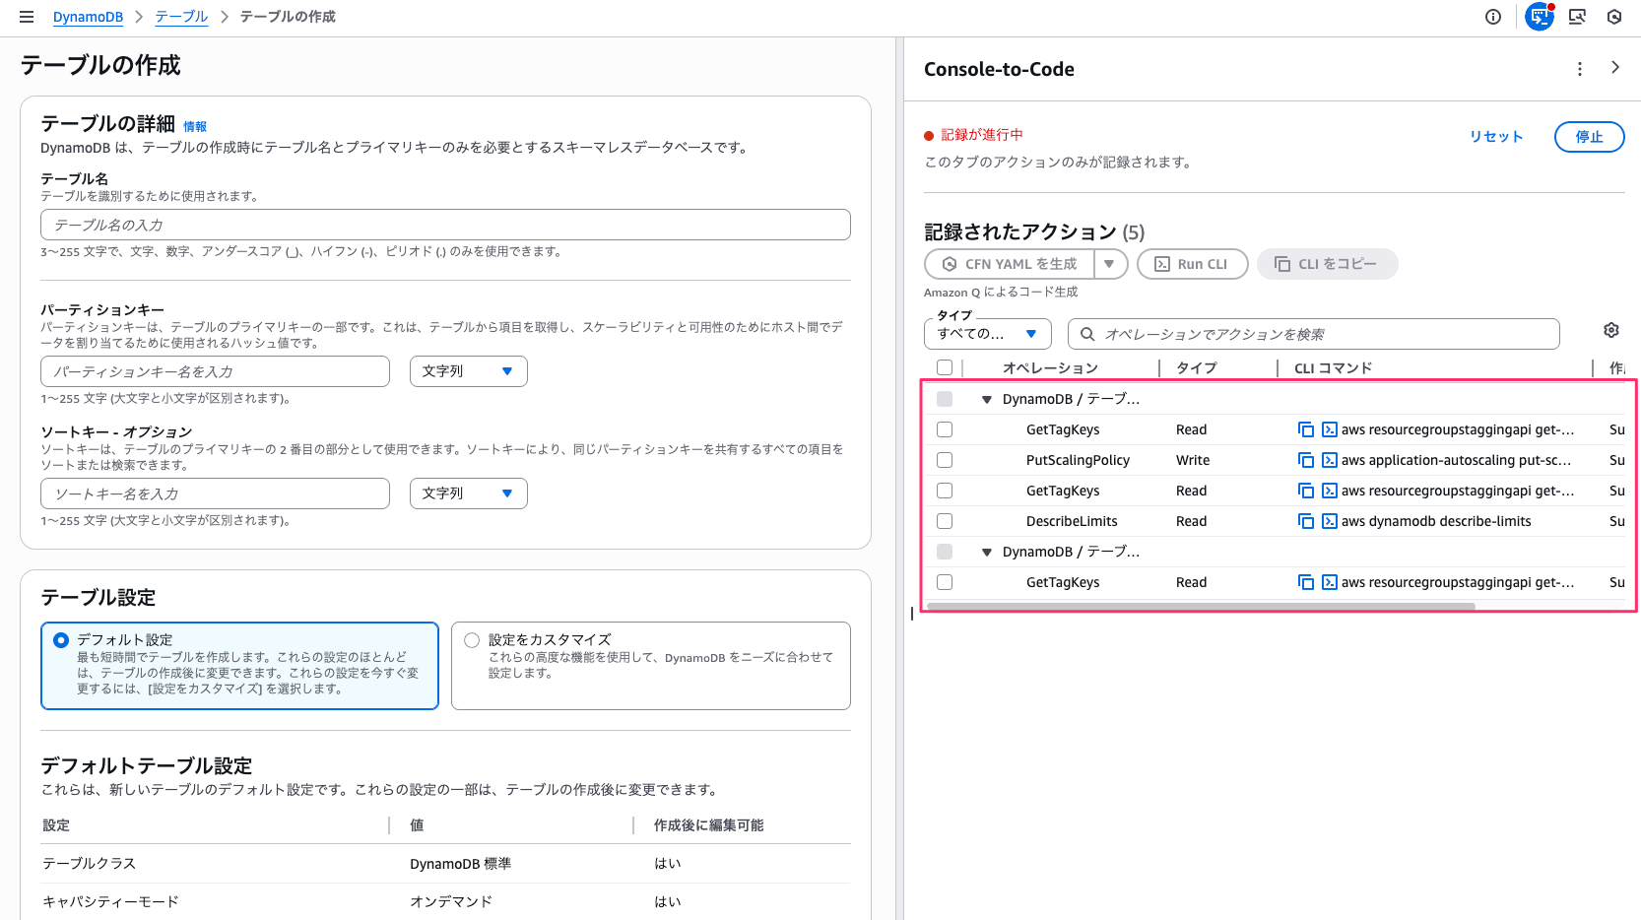Sort by オペレーション column header
This screenshot has height=920, width=1641.
tap(1050, 368)
